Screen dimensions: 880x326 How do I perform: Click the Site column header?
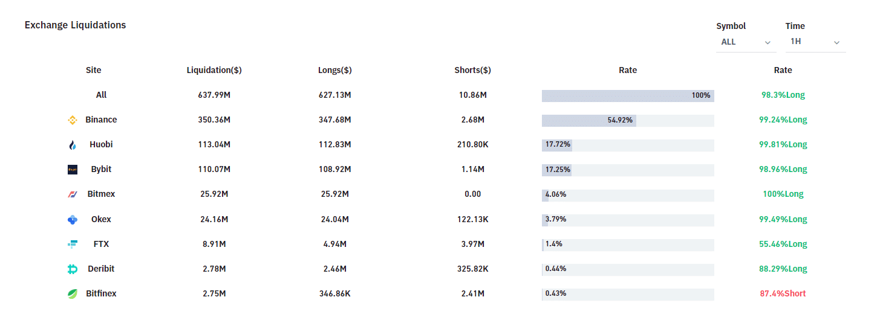coord(94,70)
